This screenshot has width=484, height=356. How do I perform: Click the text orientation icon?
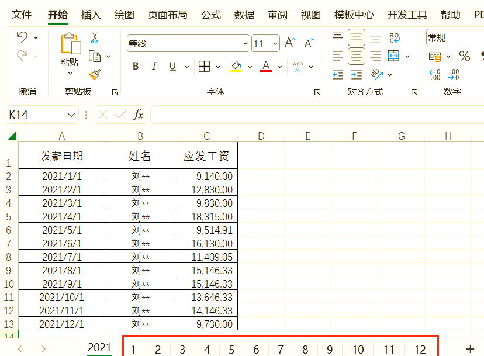click(377, 74)
